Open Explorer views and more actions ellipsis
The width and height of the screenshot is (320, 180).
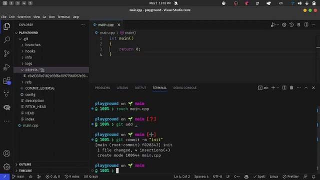click(x=82, y=24)
